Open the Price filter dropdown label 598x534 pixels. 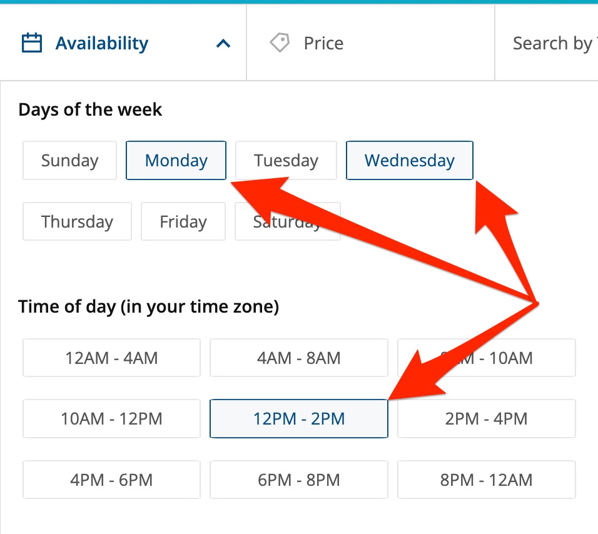323,43
